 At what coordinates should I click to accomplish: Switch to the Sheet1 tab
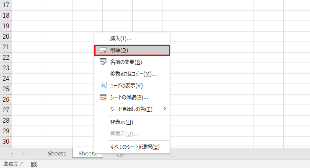click(57, 154)
